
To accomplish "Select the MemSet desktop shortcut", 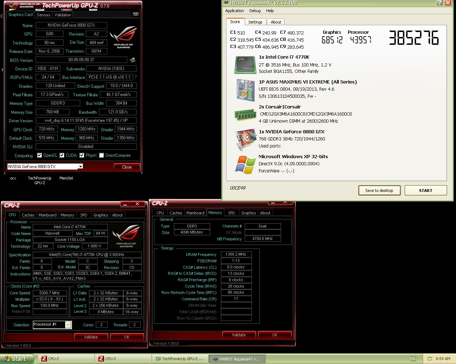I will pos(66,178).
